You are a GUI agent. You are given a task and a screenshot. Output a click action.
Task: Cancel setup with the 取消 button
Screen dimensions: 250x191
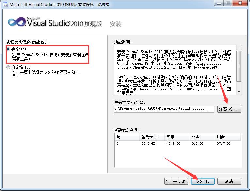[x=229, y=181]
